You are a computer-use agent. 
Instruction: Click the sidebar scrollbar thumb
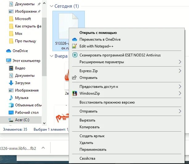tap(44, 47)
